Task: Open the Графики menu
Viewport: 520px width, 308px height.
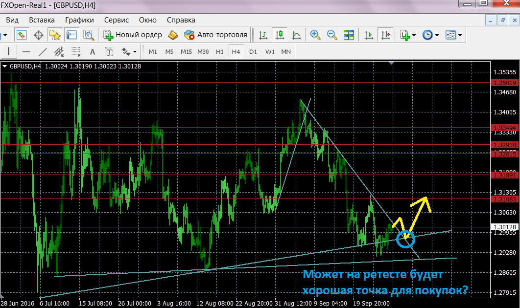Action: click(x=80, y=20)
